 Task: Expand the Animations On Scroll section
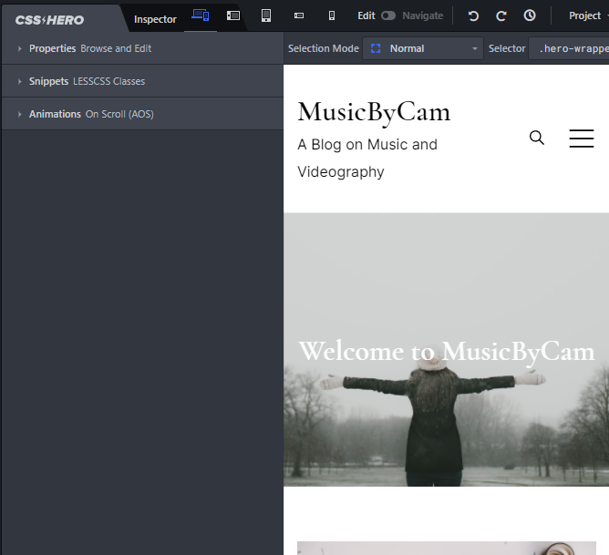click(142, 114)
